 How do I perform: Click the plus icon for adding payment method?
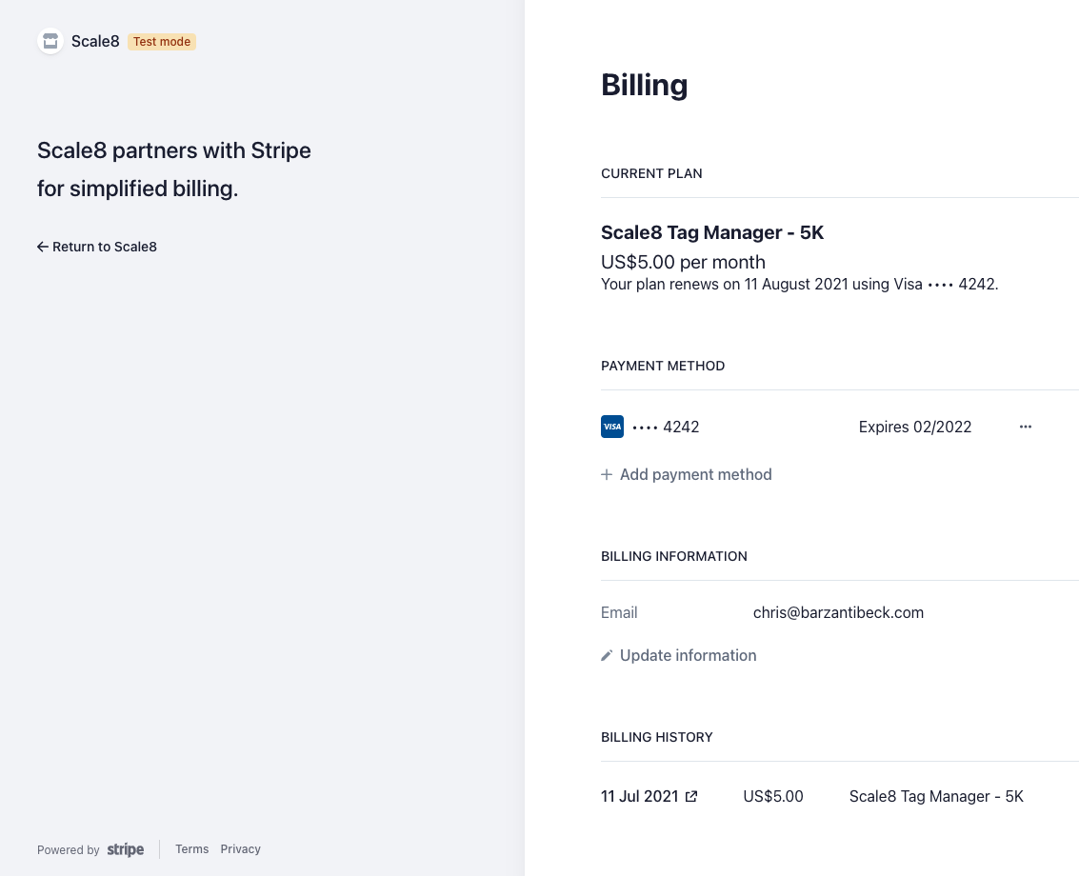pos(607,474)
